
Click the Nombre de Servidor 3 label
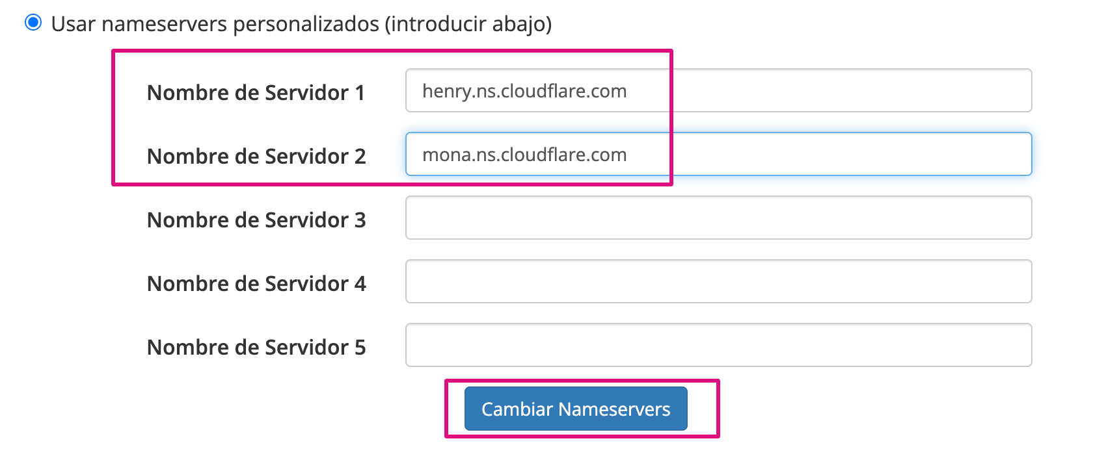click(256, 220)
